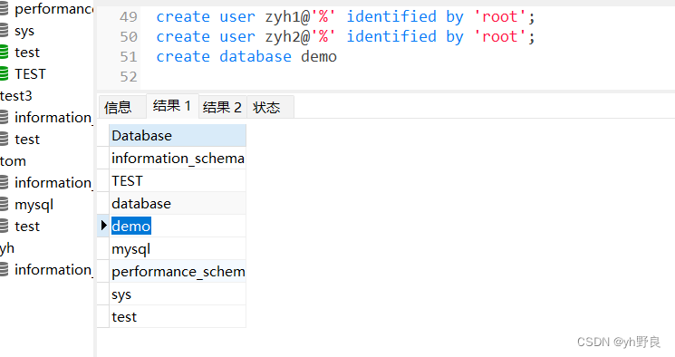
Task: Click line number 51 in the editor gutter
Action: 129,57
